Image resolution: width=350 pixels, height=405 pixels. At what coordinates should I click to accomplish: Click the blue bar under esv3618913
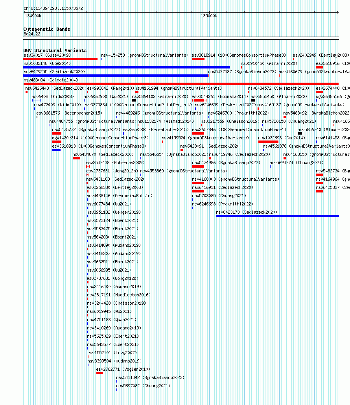pyautogui.click(x=56, y=150)
